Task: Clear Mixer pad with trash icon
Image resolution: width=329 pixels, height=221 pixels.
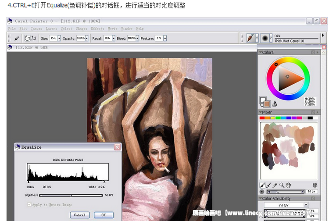Action: coord(315,185)
